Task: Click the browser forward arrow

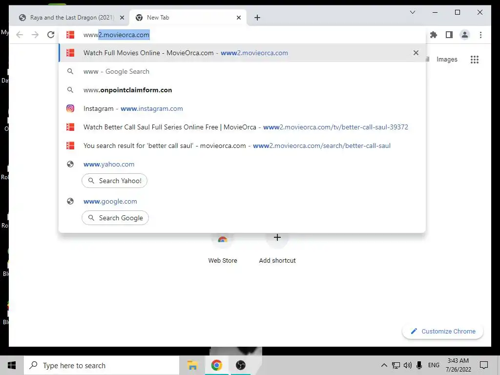Action: (35, 35)
